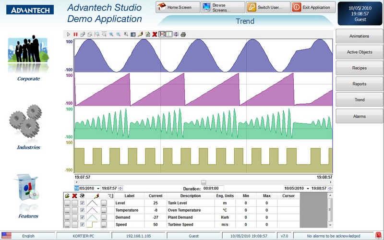The height and width of the screenshot is (240, 384).
Task: Open the Reports screen
Action: pos(359,84)
